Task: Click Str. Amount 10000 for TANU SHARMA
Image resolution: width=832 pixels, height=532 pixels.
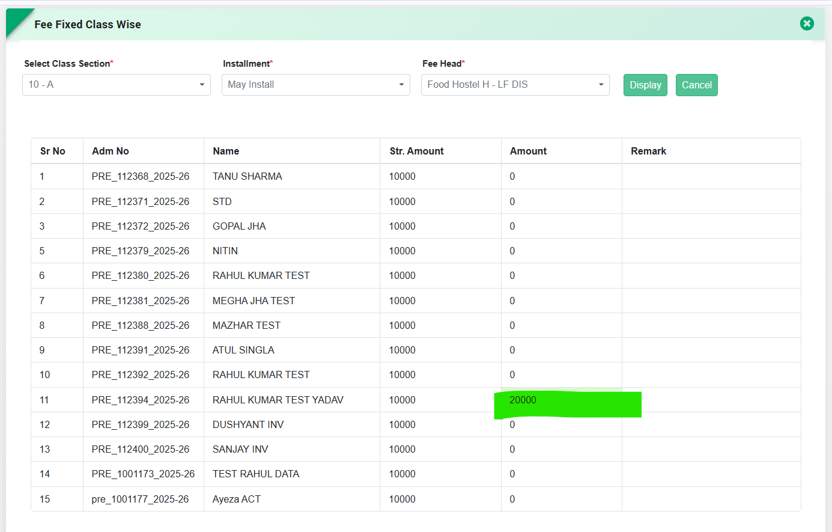Action: [402, 176]
